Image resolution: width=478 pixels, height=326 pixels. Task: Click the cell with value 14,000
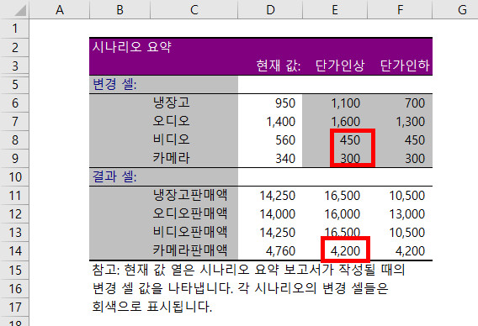(x=270, y=214)
